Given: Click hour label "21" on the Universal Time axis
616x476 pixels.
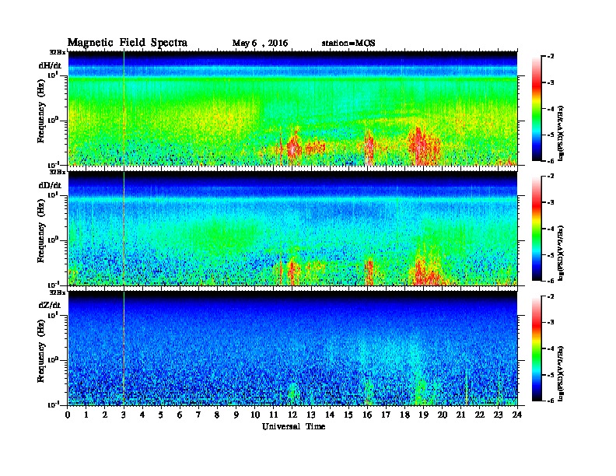Looking at the screenshot, I should (x=460, y=415).
